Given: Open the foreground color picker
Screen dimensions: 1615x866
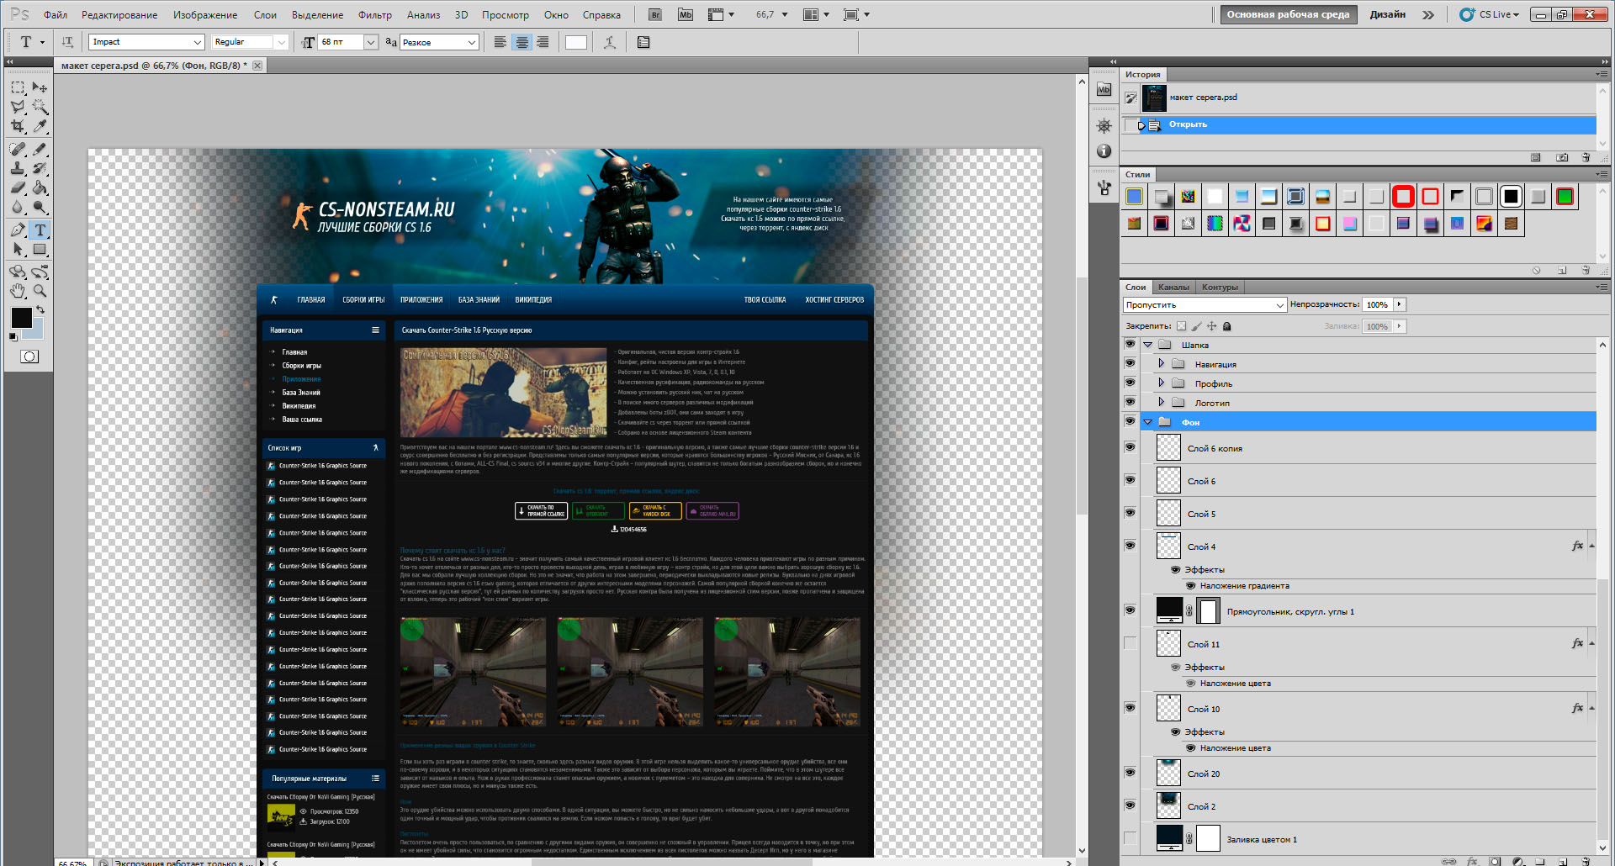Looking at the screenshot, I should click(20, 317).
